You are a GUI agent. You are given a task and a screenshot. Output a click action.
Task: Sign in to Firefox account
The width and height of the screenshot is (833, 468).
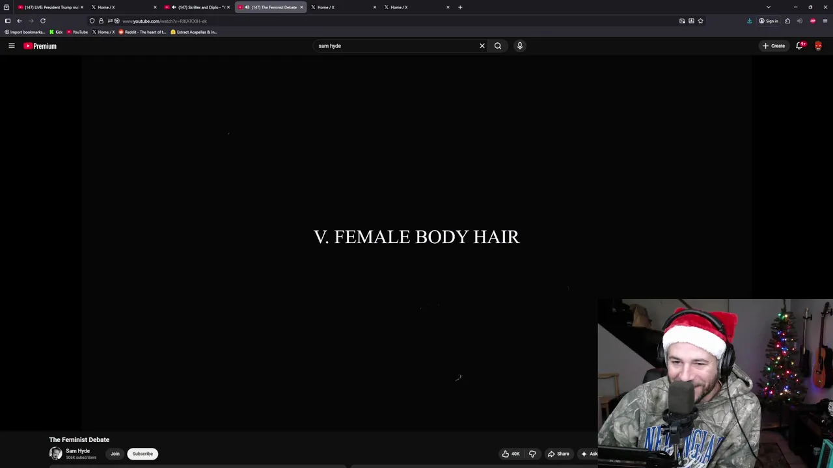pos(768,21)
